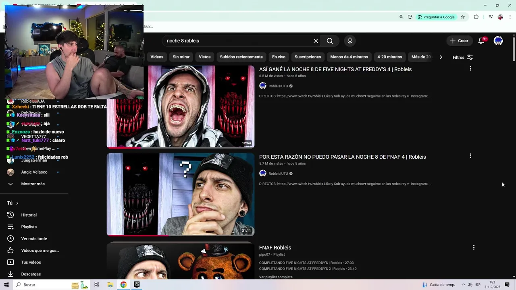Screen dimensions: 516x290
Task: Open Ver más tarde in sidebar
Action: tap(35, 238)
